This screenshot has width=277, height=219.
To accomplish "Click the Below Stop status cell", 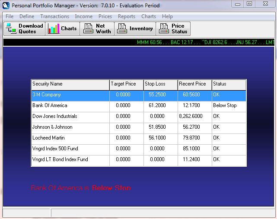I will point(229,105).
